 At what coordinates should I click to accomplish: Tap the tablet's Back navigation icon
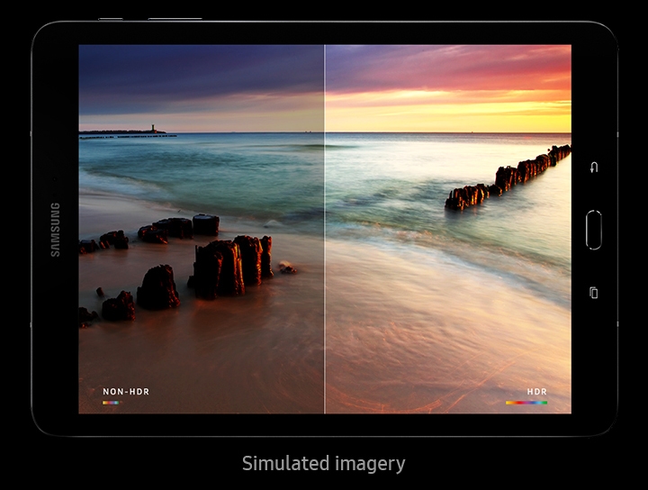click(x=594, y=167)
